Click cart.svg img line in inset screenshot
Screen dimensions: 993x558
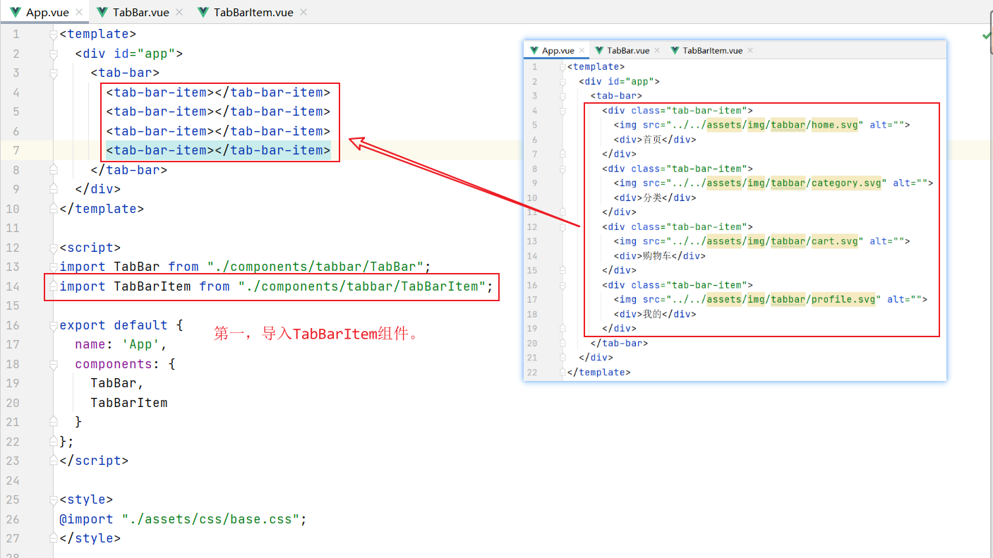(x=762, y=241)
